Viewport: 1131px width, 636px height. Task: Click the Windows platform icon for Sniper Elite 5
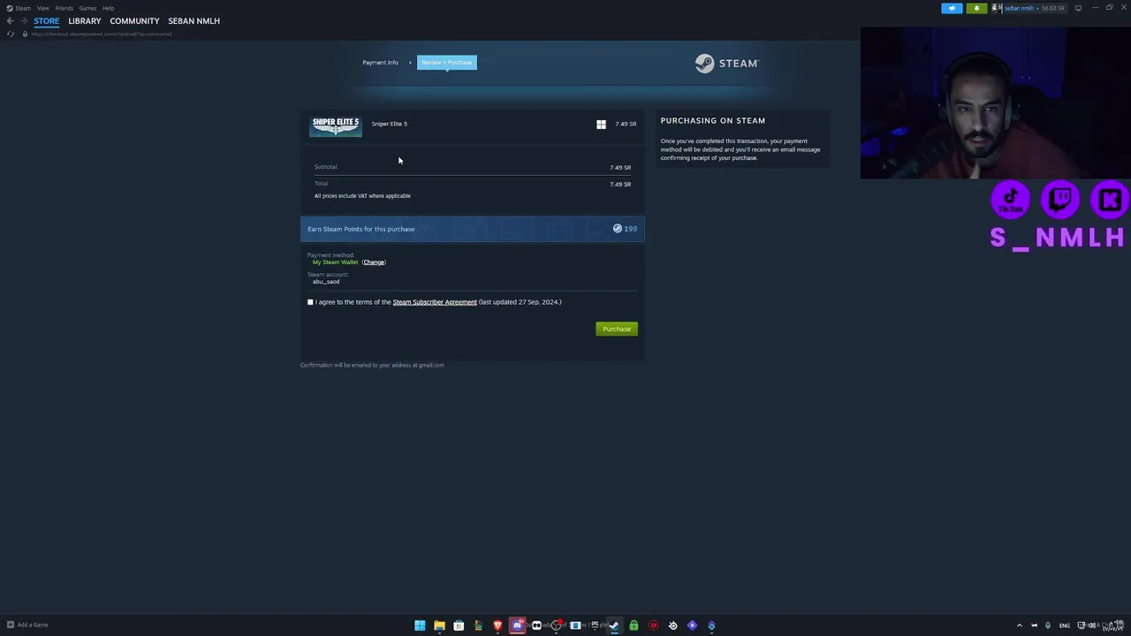pos(601,125)
